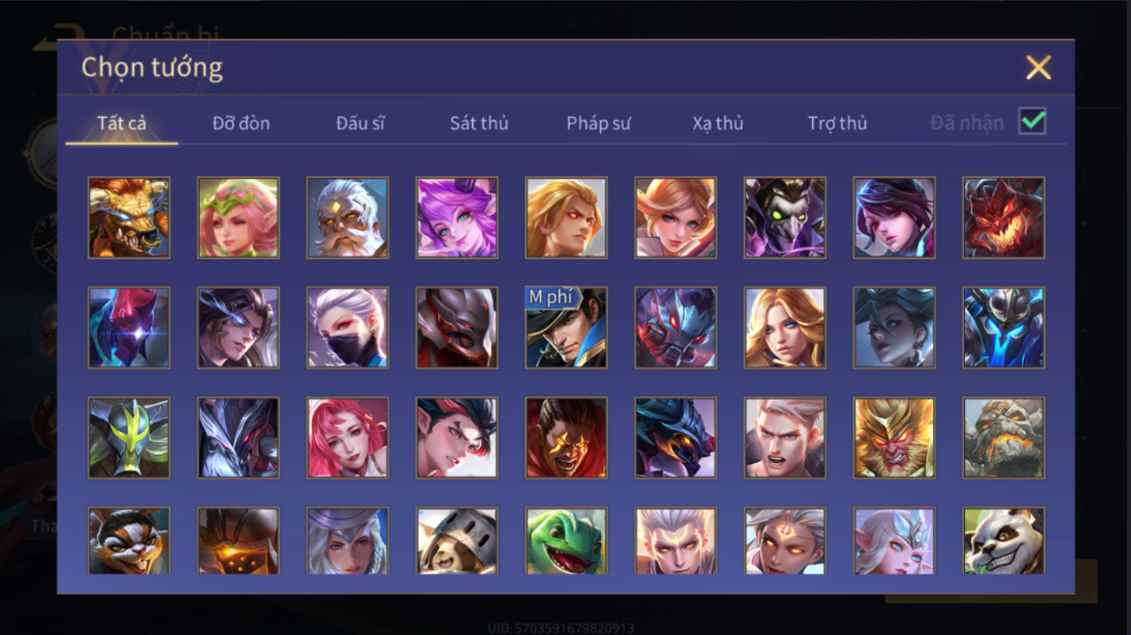
Task: Choose the purple-haired girl hero portrait
Action: point(456,217)
